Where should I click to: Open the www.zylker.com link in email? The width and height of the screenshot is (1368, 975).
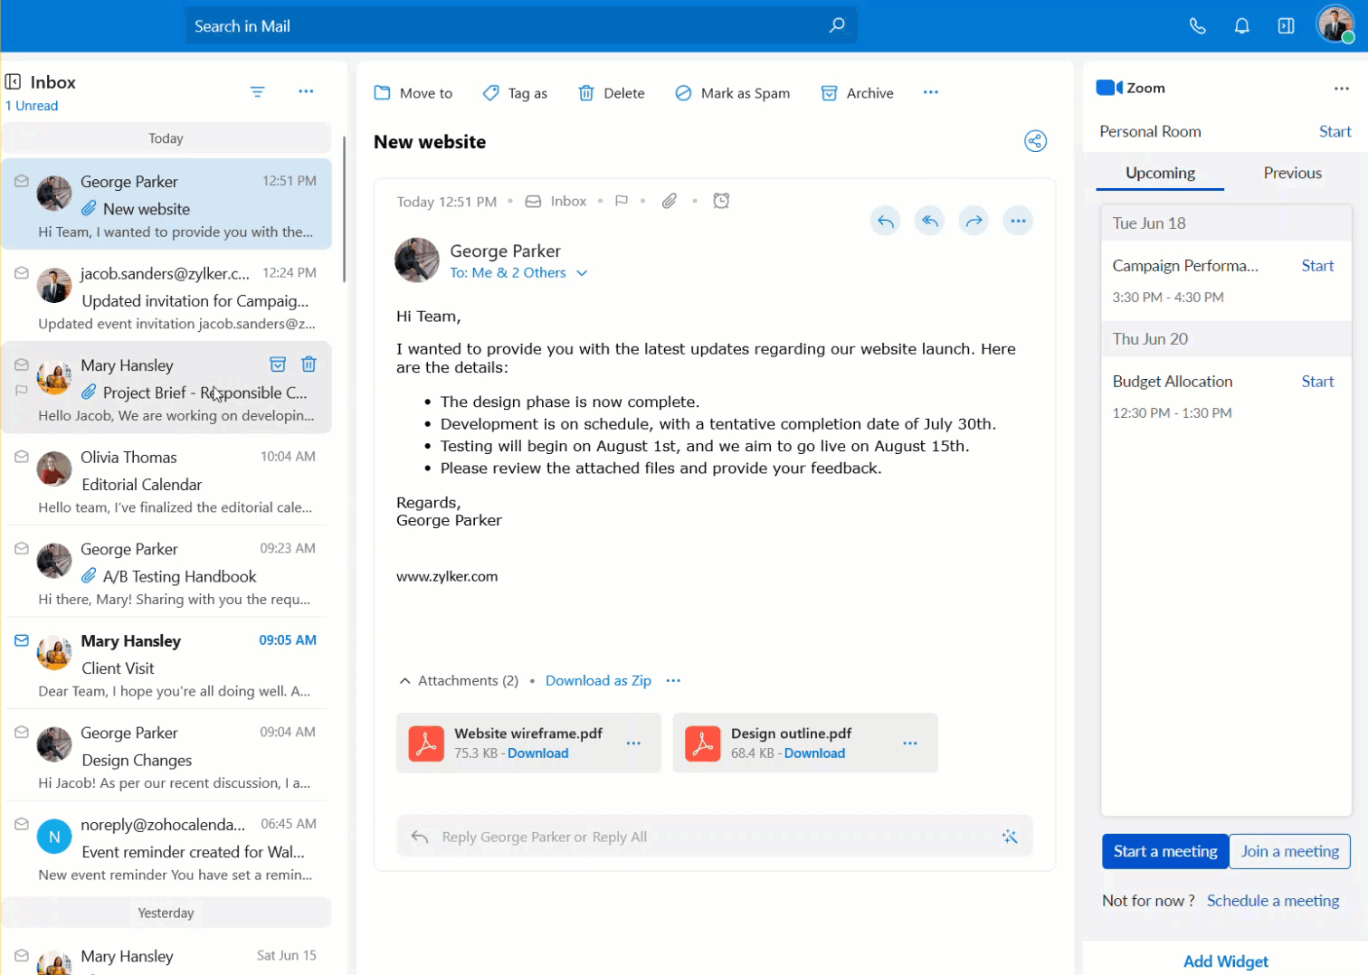447,576
